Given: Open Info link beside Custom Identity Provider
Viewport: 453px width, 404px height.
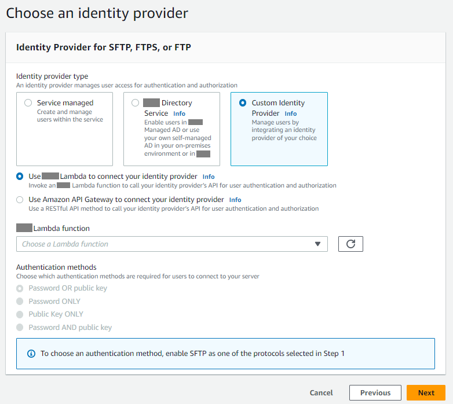Looking at the screenshot, I should [290, 114].
